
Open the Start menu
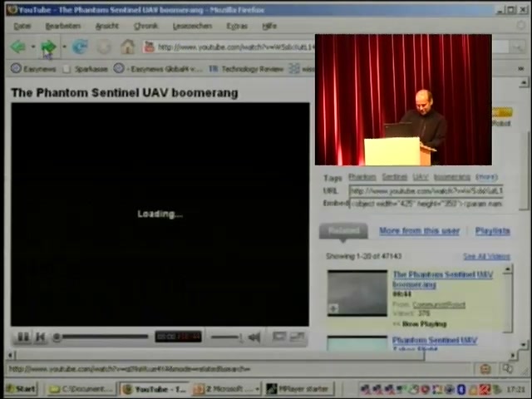21,389
